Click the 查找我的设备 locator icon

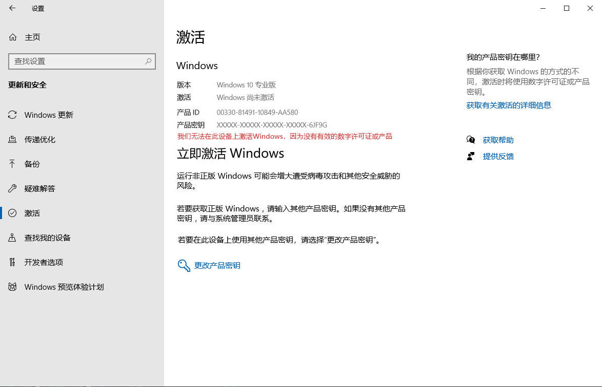tap(12, 238)
